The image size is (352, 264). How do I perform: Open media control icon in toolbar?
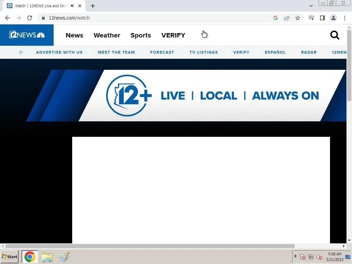point(311,18)
